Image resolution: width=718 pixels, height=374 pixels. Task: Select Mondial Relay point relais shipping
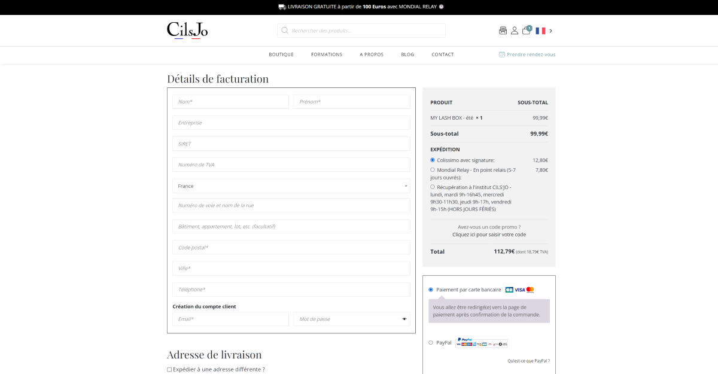click(433, 169)
